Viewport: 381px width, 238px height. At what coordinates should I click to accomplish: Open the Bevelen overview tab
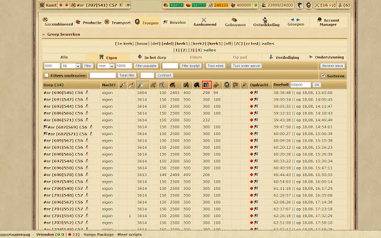pyautogui.click(x=174, y=23)
